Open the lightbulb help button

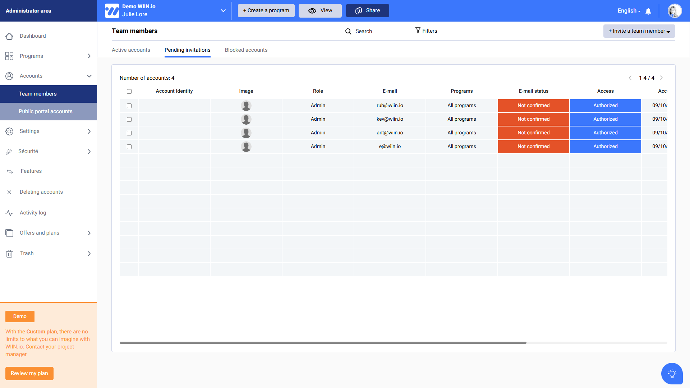pyautogui.click(x=672, y=374)
